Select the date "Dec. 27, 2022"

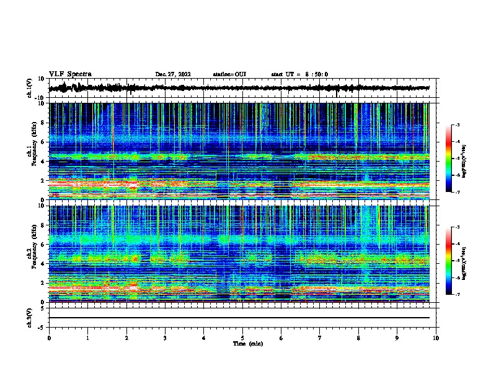click(x=173, y=74)
